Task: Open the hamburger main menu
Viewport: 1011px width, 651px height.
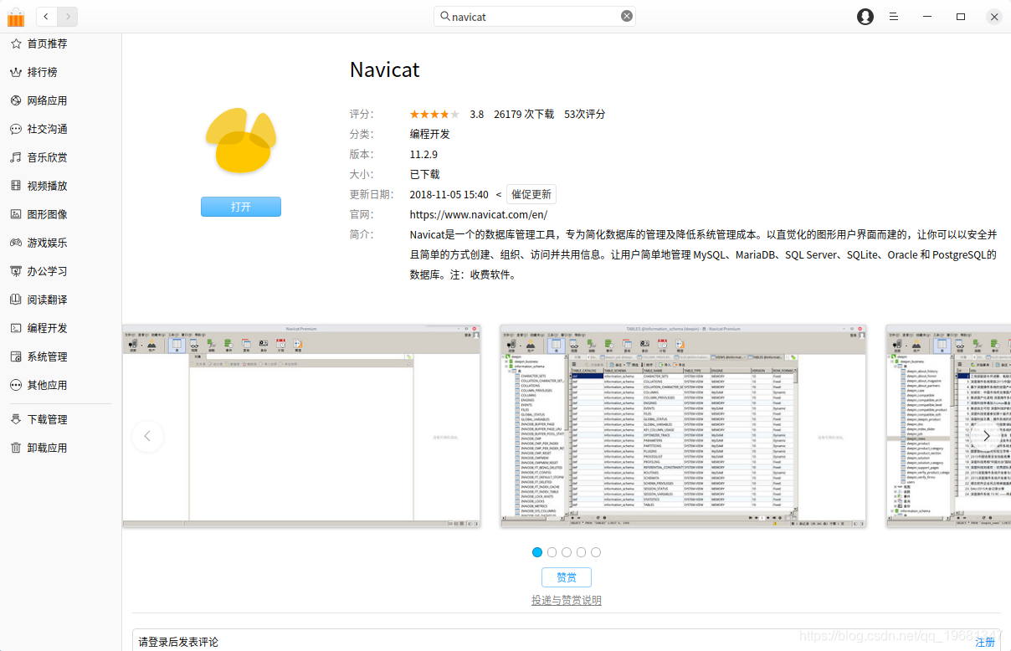Action: coord(894,17)
